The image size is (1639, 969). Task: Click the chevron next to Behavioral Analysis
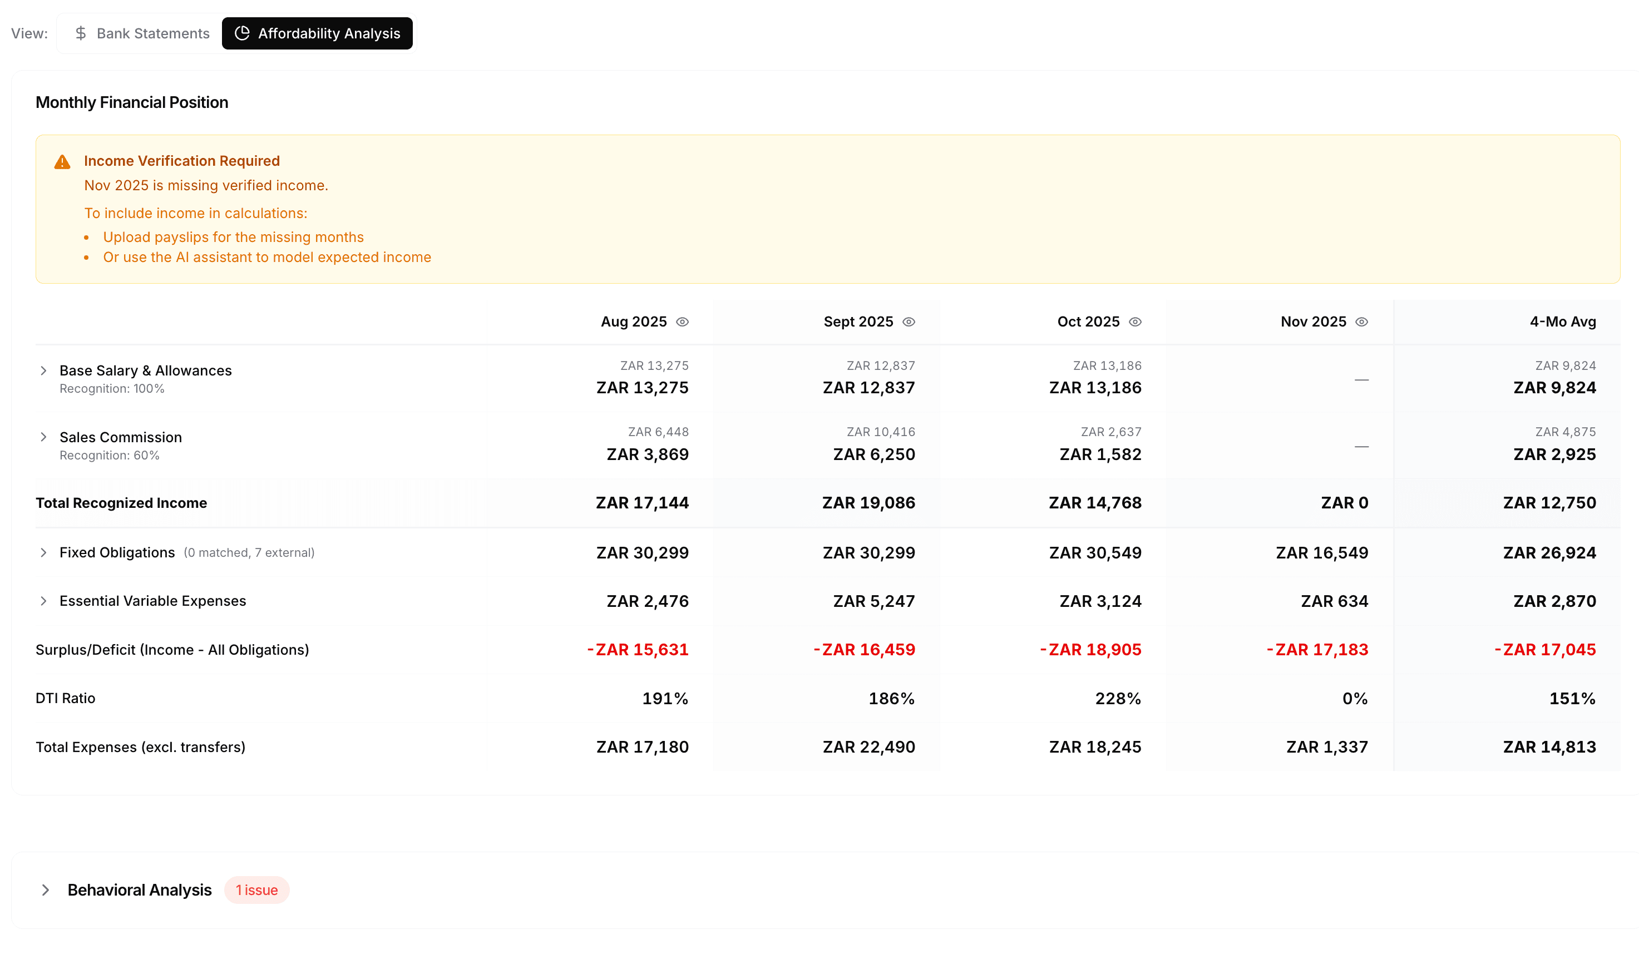click(x=45, y=889)
